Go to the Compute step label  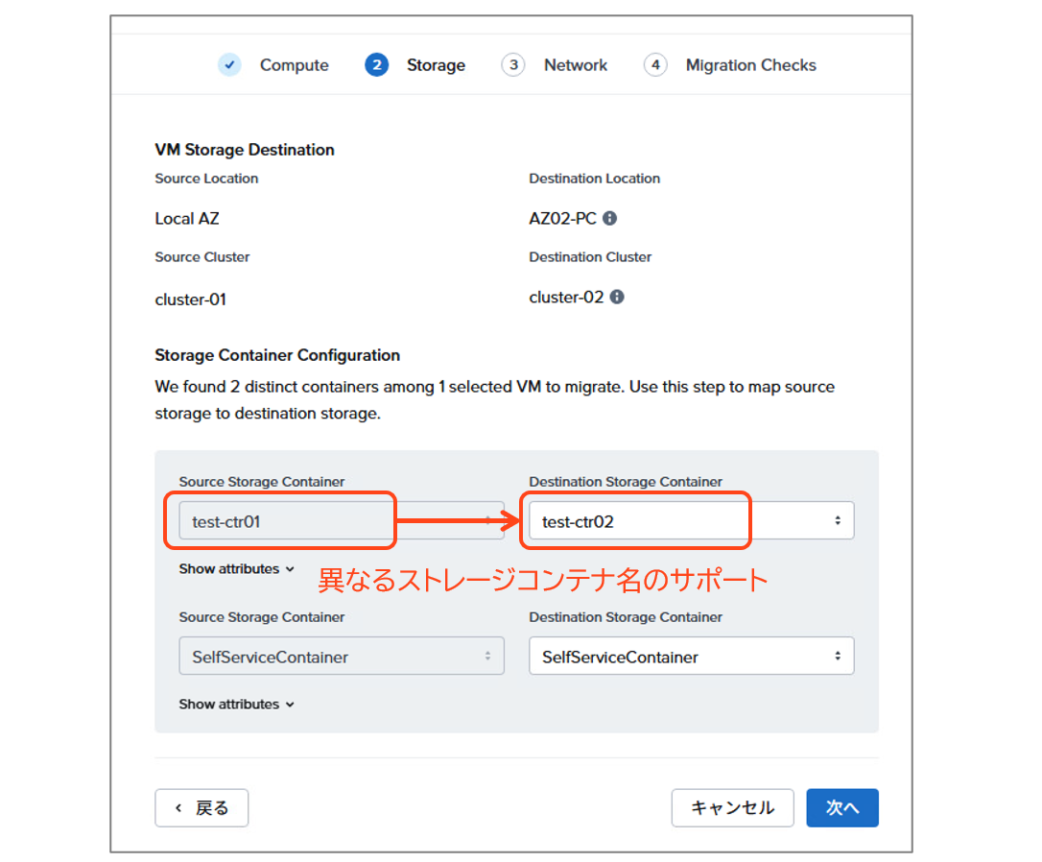(294, 65)
